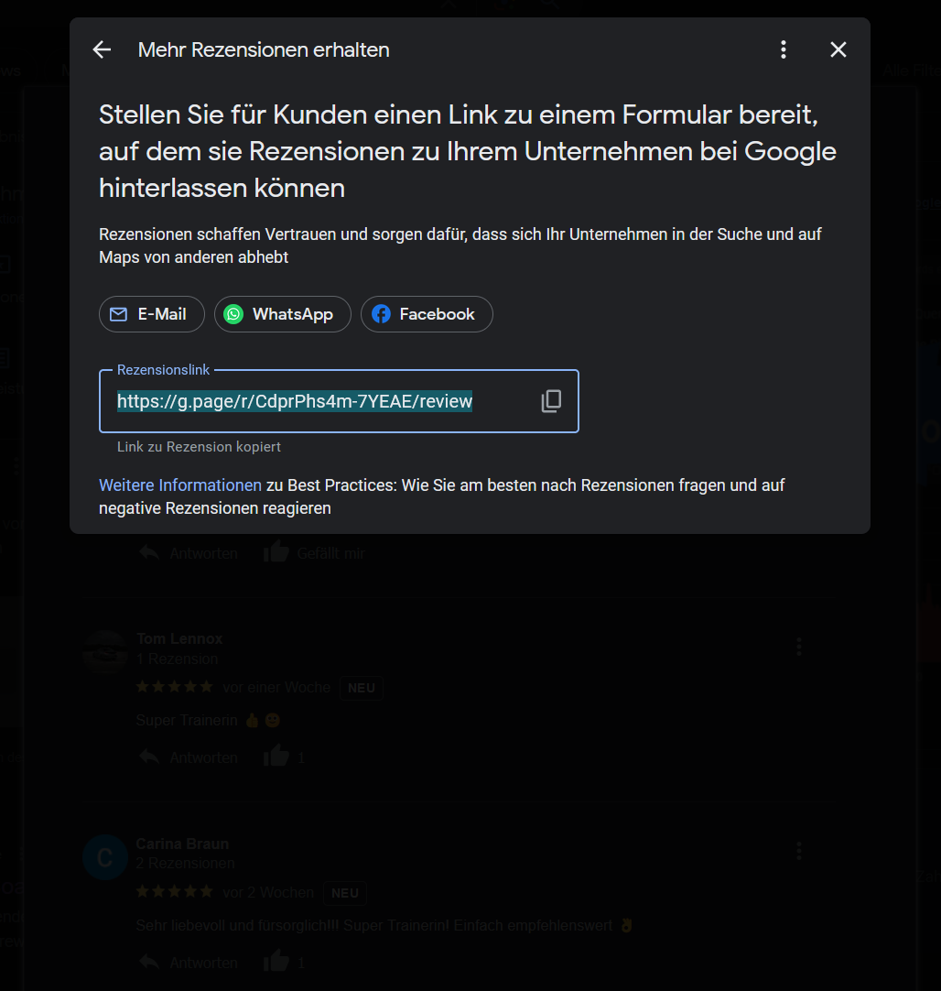Screen dimensions: 941x991
Task: Click the Facebook logo icon
Action: (381, 314)
